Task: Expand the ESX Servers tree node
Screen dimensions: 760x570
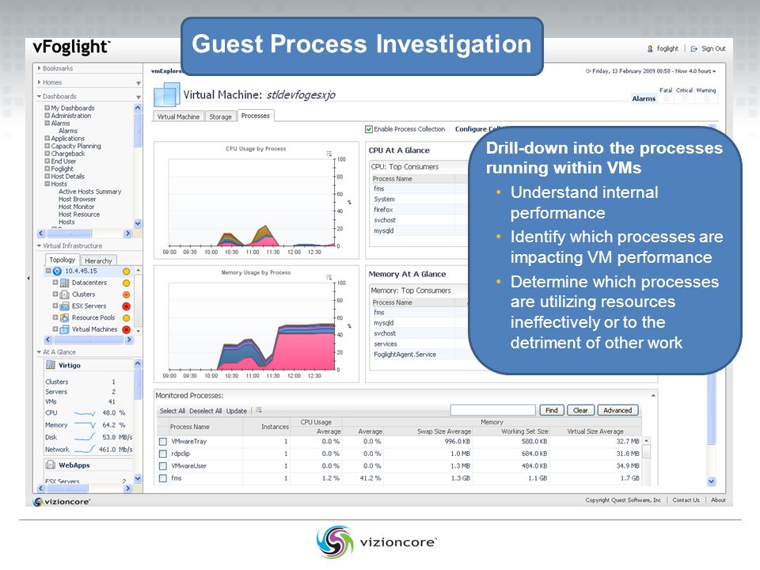Action: [55, 306]
